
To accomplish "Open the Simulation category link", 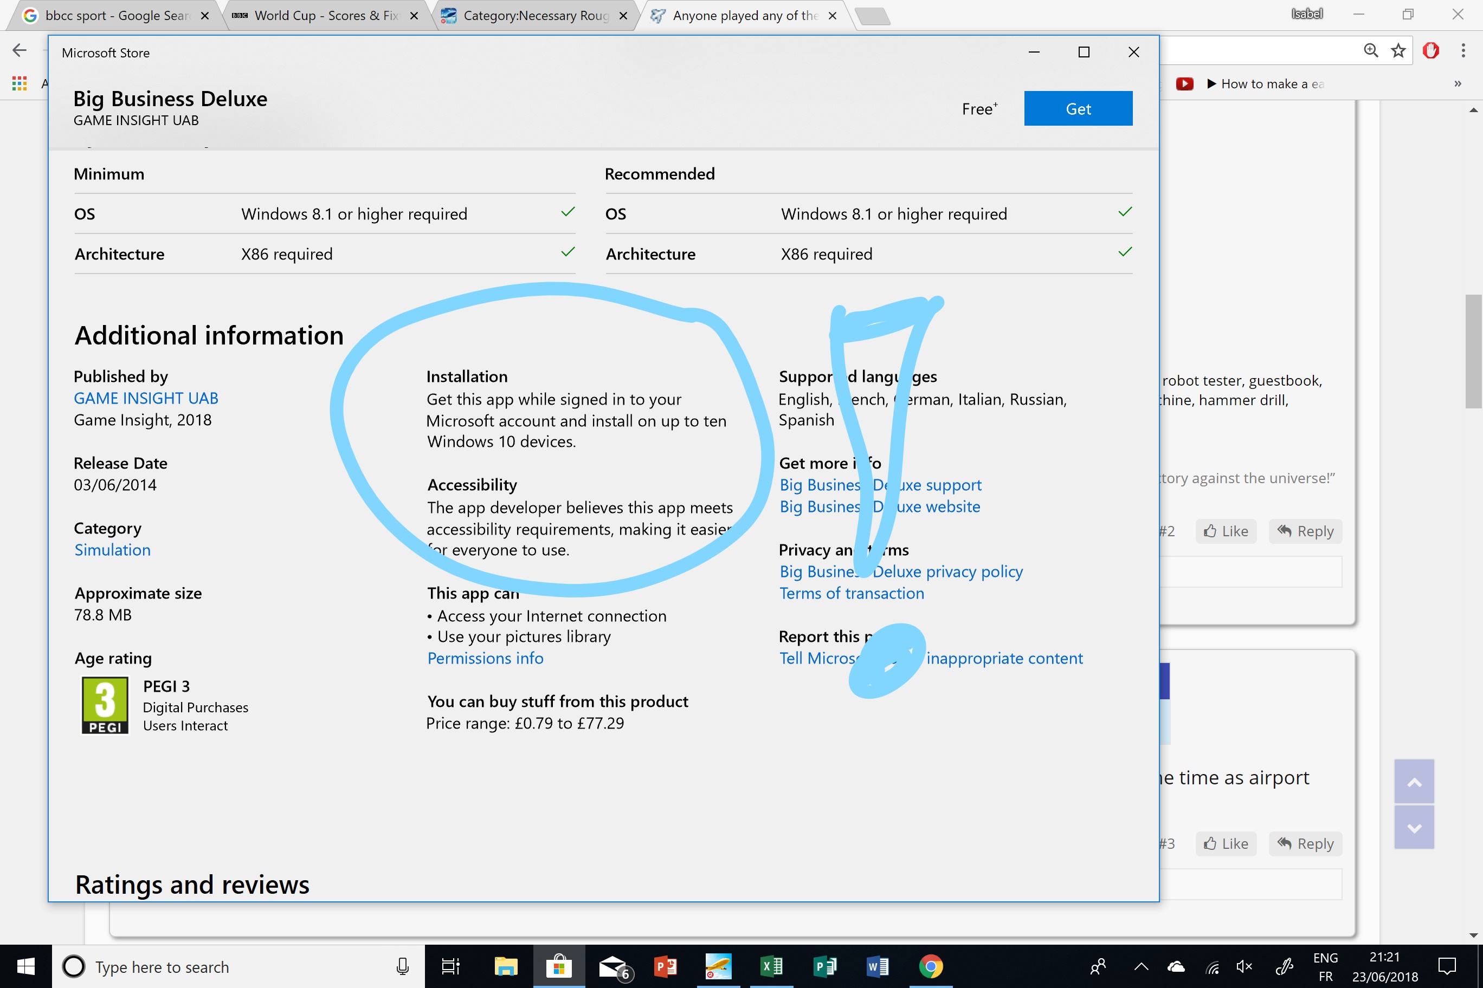I will point(112,550).
